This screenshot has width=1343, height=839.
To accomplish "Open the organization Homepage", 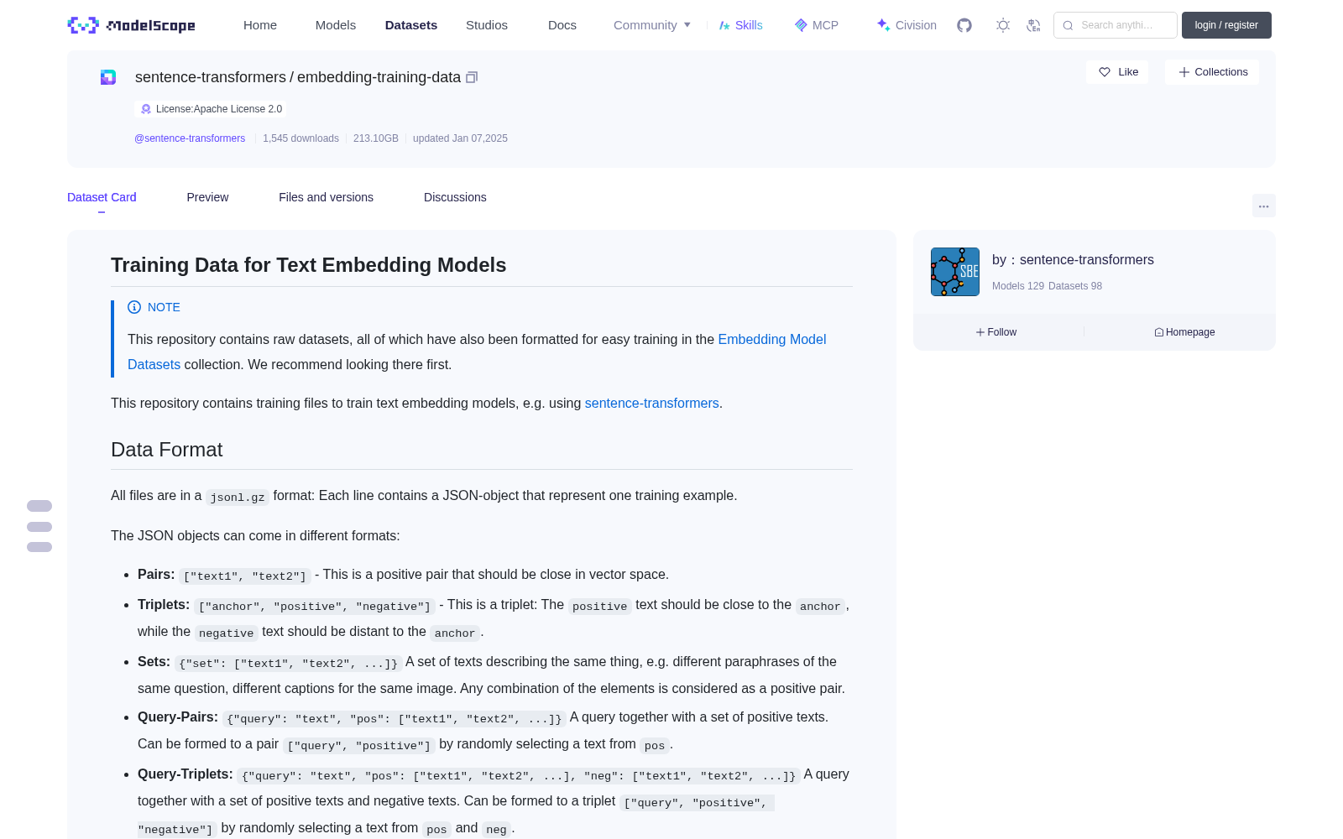I will (1184, 332).
